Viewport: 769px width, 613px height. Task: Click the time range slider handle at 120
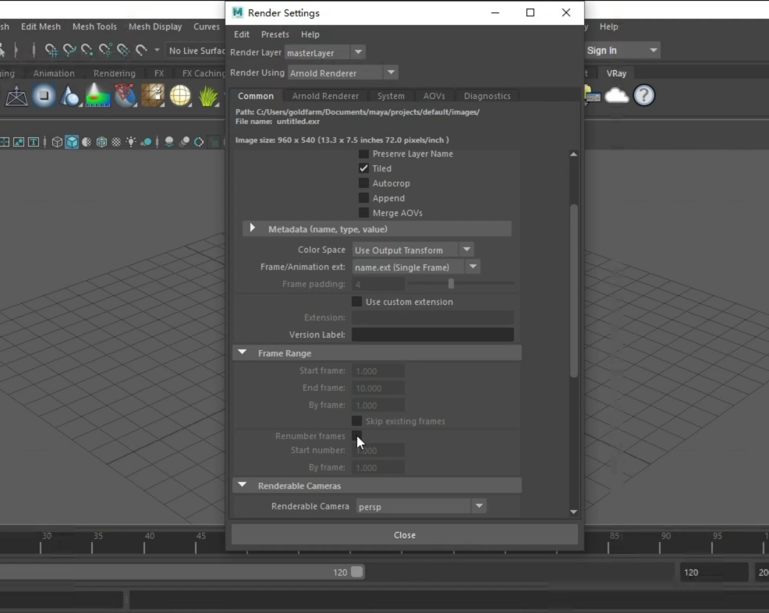pyautogui.click(x=357, y=572)
